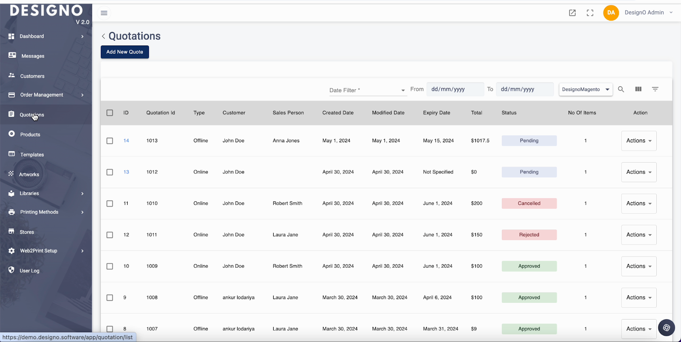The width and height of the screenshot is (681, 342).
Task: Toggle fullscreen mode icon
Action: click(590, 13)
